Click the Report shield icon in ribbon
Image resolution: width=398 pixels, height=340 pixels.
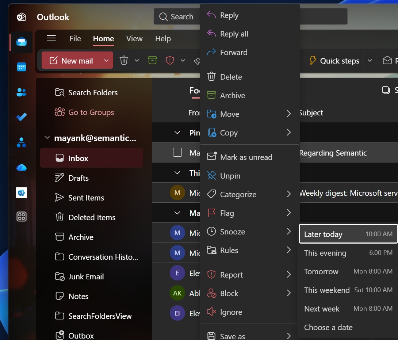(170, 60)
